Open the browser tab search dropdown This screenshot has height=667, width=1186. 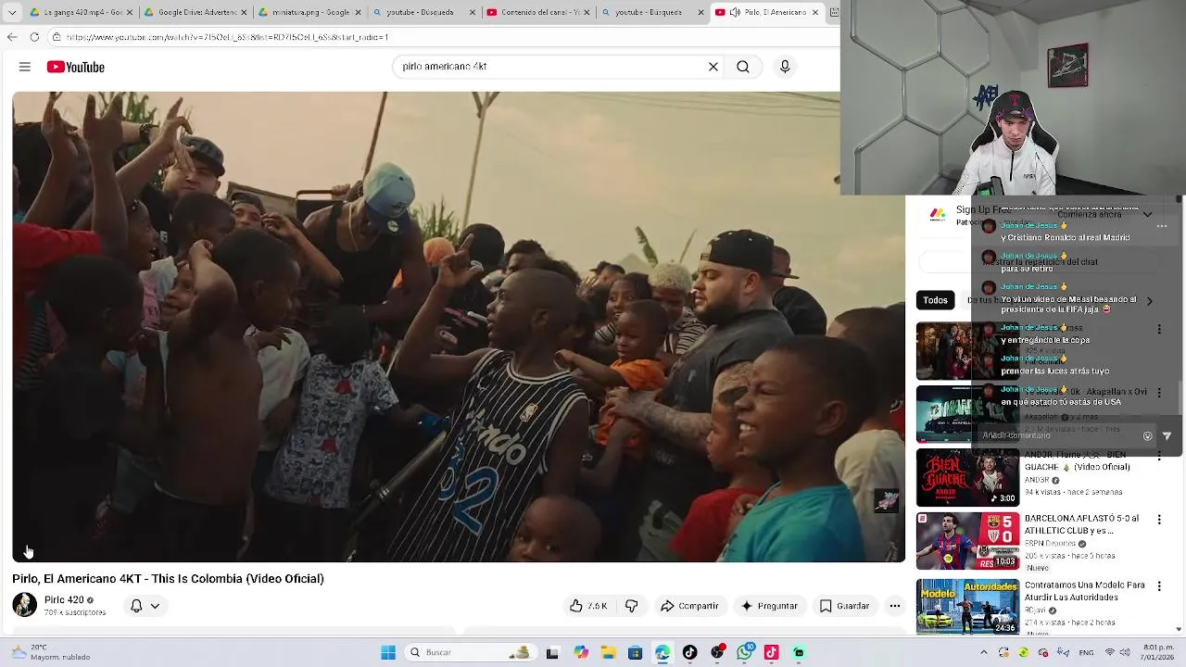pos(12,12)
